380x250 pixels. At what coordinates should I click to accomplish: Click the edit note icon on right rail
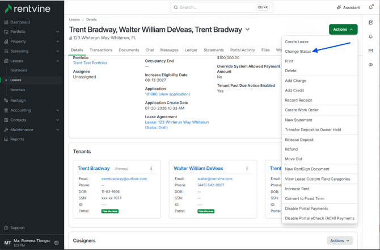pyautogui.click(x=370, y=23)
